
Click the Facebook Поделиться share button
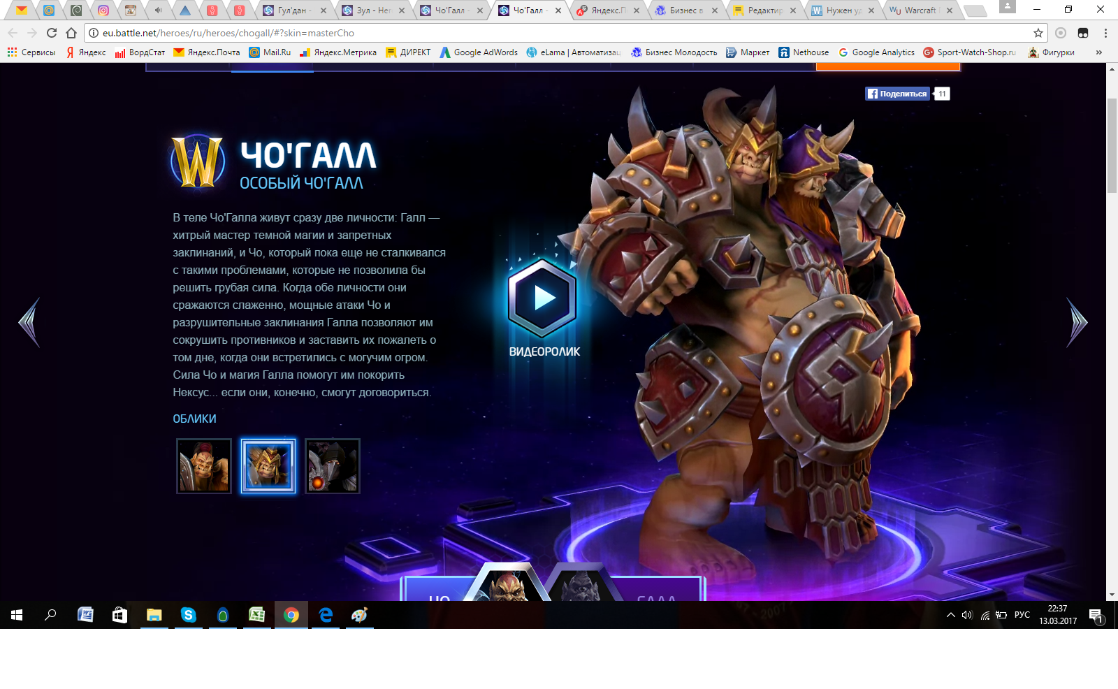click(x=898, y=94)
